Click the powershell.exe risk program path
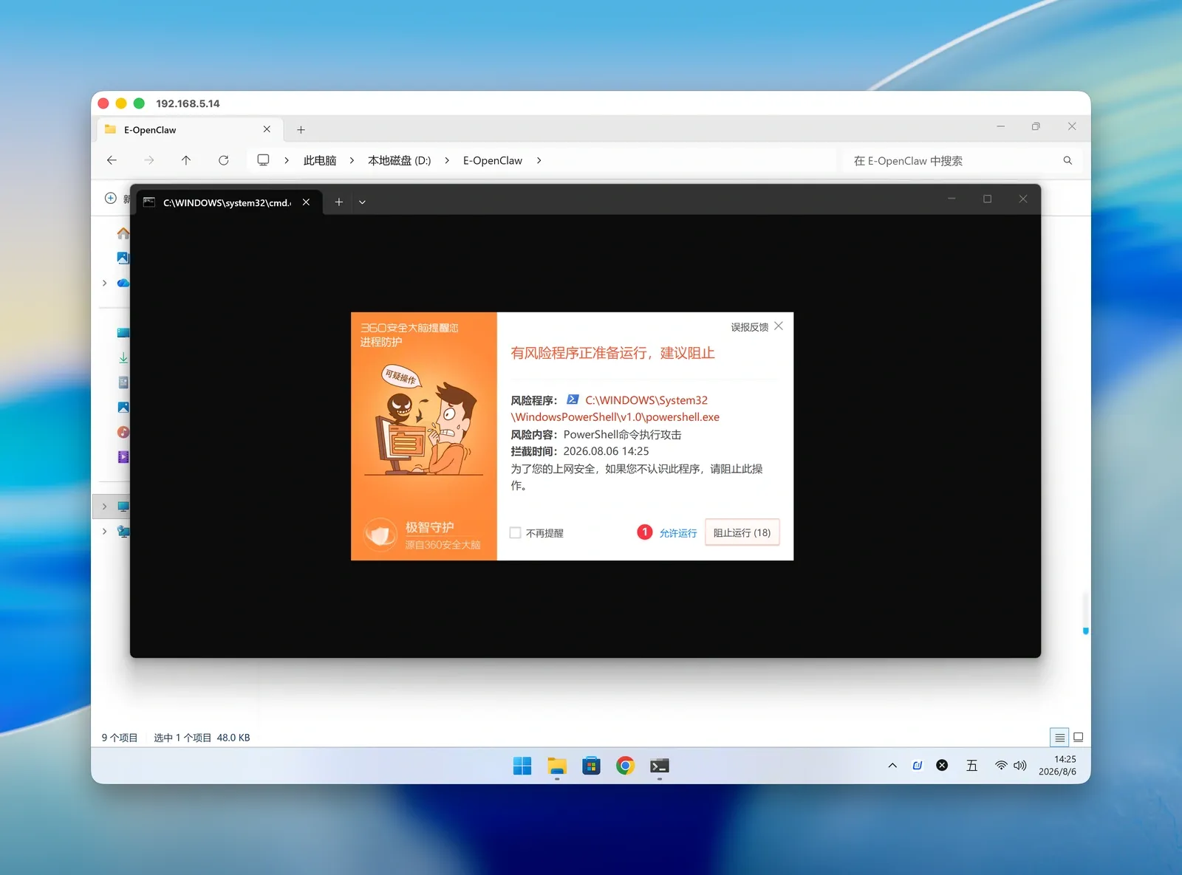The height and width of the screenshot is (875, 1182). [x=615, y=408]
